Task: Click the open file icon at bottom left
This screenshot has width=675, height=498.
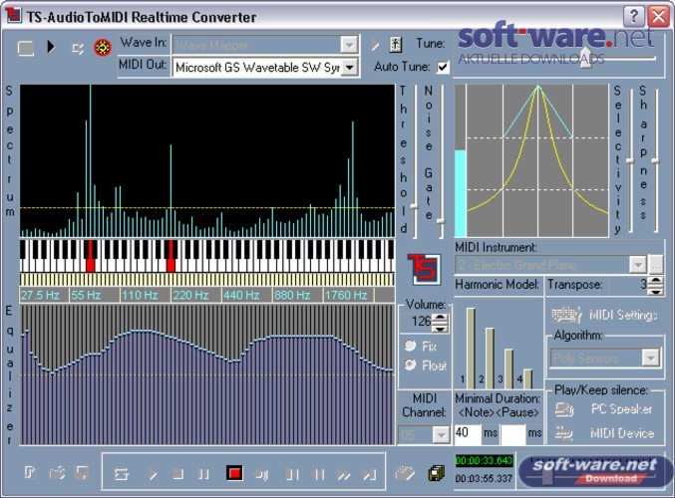Action: [29, 473]
